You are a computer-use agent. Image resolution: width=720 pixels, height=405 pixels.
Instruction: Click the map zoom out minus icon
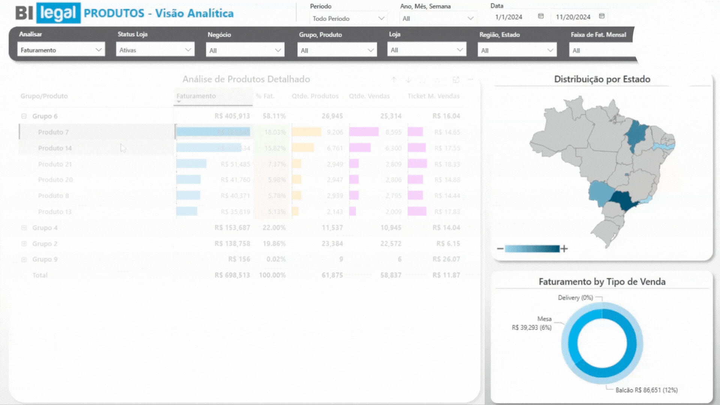pyautogui.click(x=500, y=249)
